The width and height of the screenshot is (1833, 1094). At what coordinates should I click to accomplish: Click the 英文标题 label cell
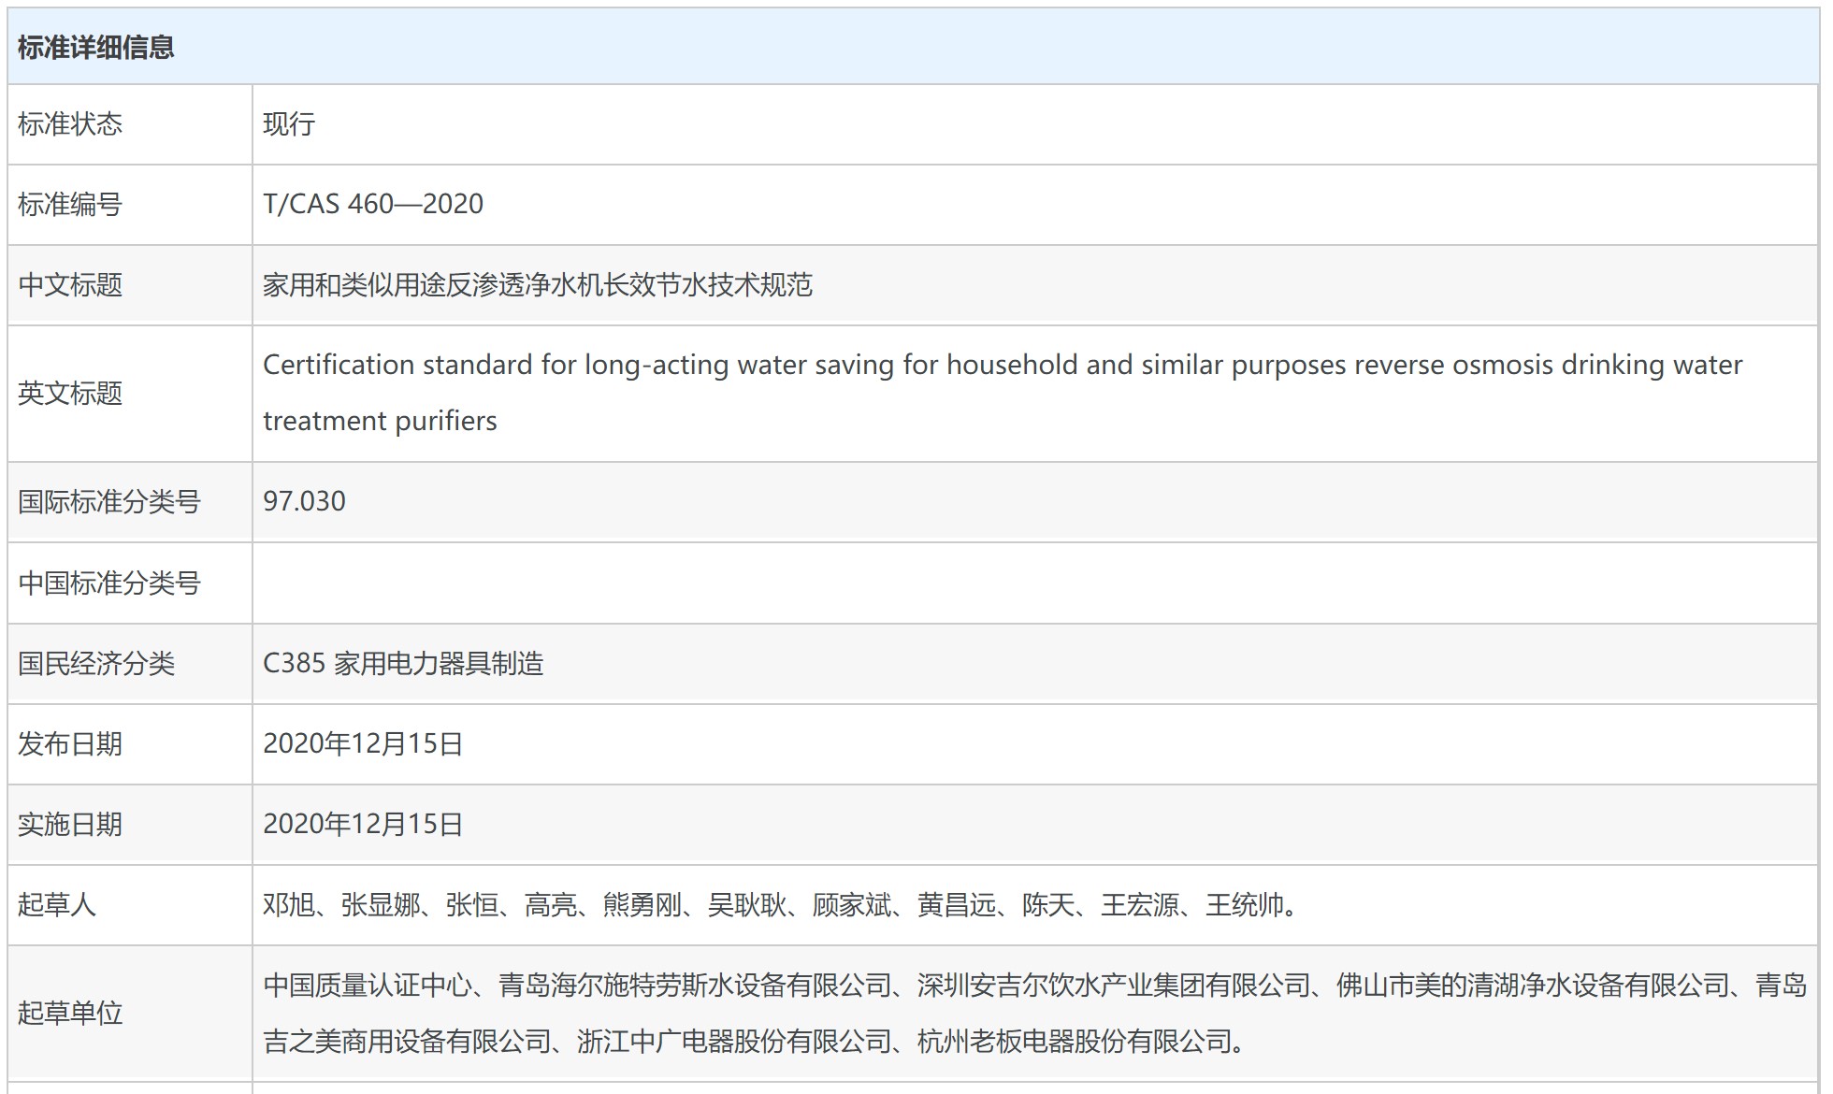tap(70, 394)
